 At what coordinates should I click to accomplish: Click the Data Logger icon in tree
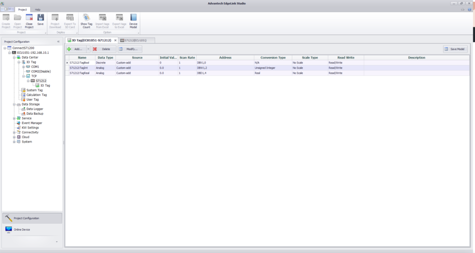coord(23,109)
